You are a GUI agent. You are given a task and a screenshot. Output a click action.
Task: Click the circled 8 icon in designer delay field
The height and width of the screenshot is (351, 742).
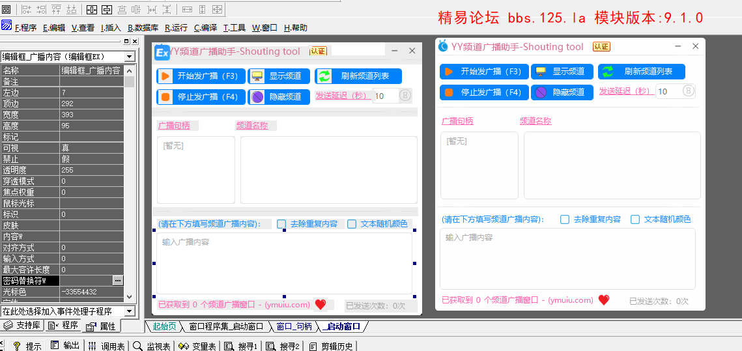coord(405,96)
